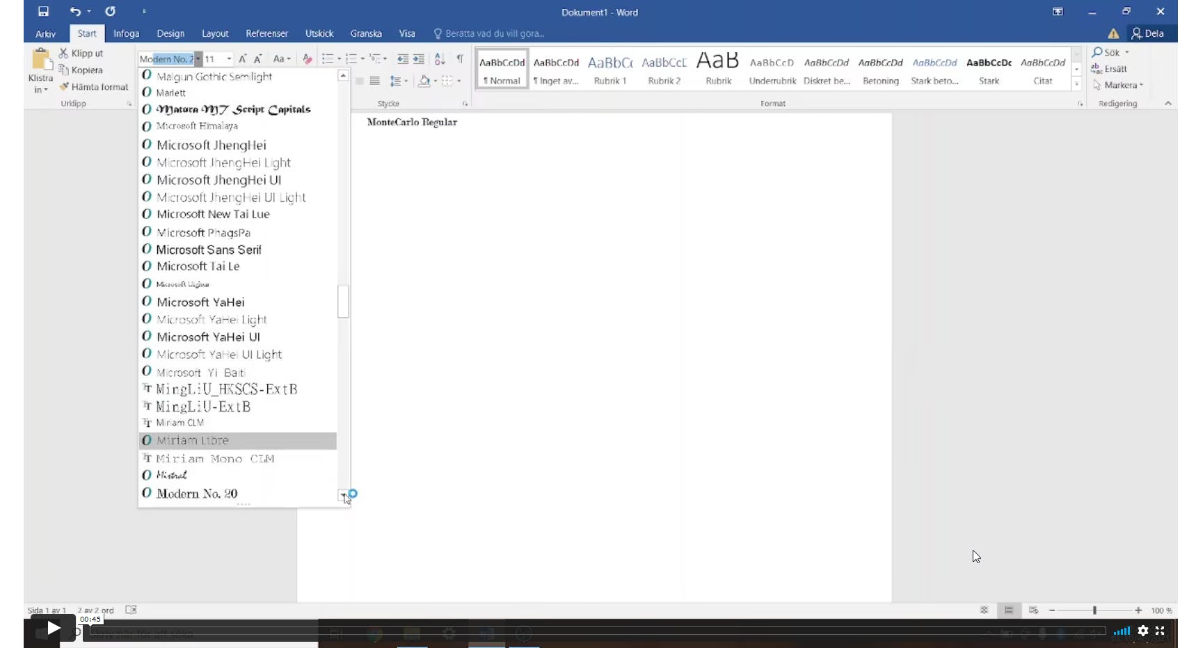Viewport: 1196px width, 648px height.
Task: Click the Save icon in title bar
Action: pos(43,11)
